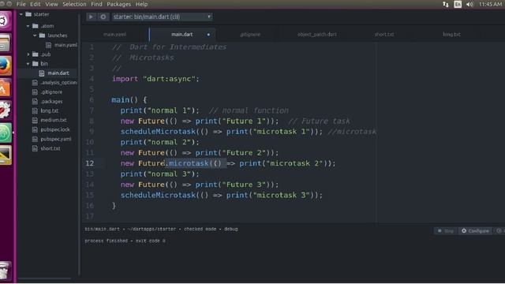
Task: Collapse the bin folder
Action: (x=28, y=64)
